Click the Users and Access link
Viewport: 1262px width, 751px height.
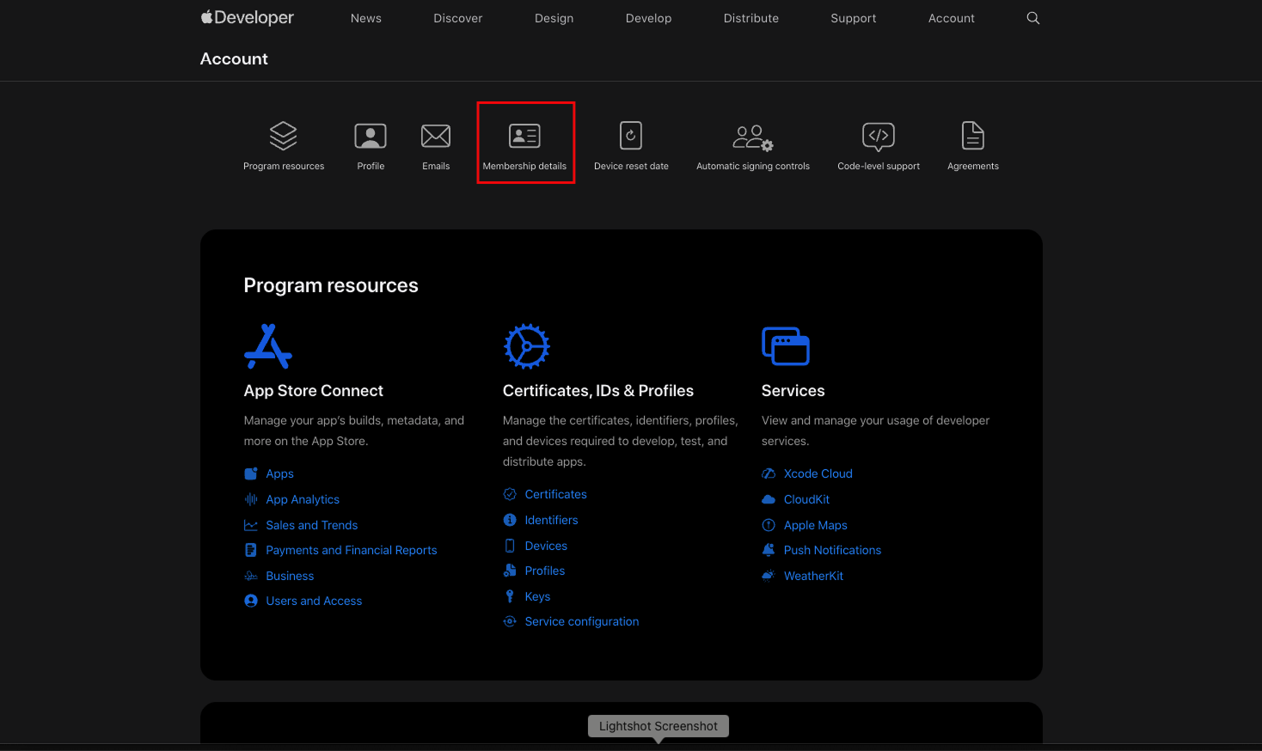pos(314,601)
